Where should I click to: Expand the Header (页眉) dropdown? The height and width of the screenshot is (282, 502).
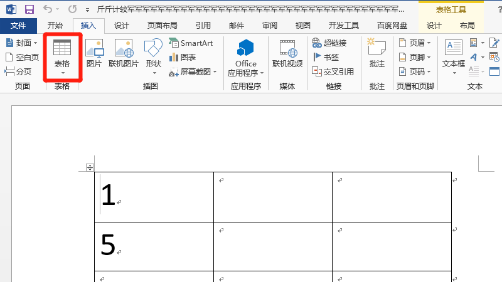413,43
